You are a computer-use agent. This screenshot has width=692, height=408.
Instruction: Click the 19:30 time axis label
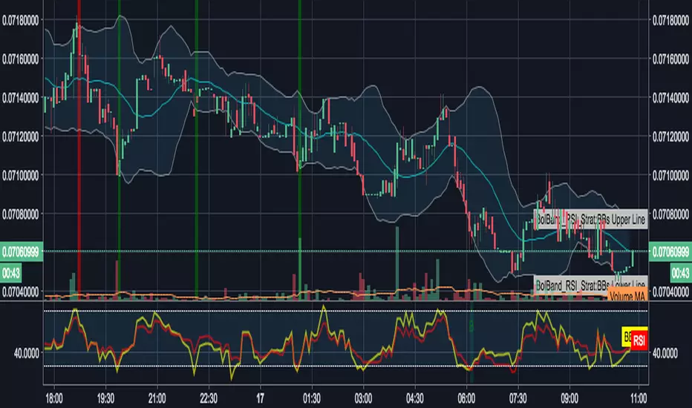click(x=105, y=399)
